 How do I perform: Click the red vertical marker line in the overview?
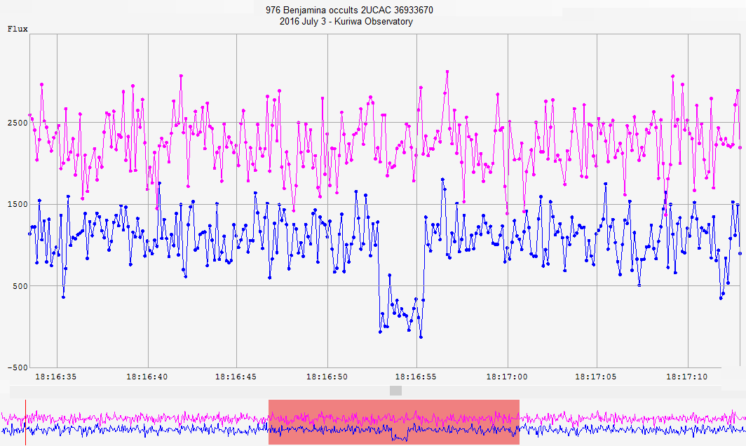(26, 422)
